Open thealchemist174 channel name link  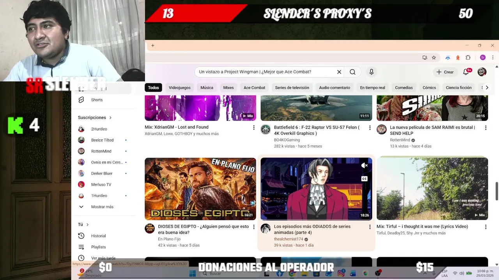click(288, 239)
